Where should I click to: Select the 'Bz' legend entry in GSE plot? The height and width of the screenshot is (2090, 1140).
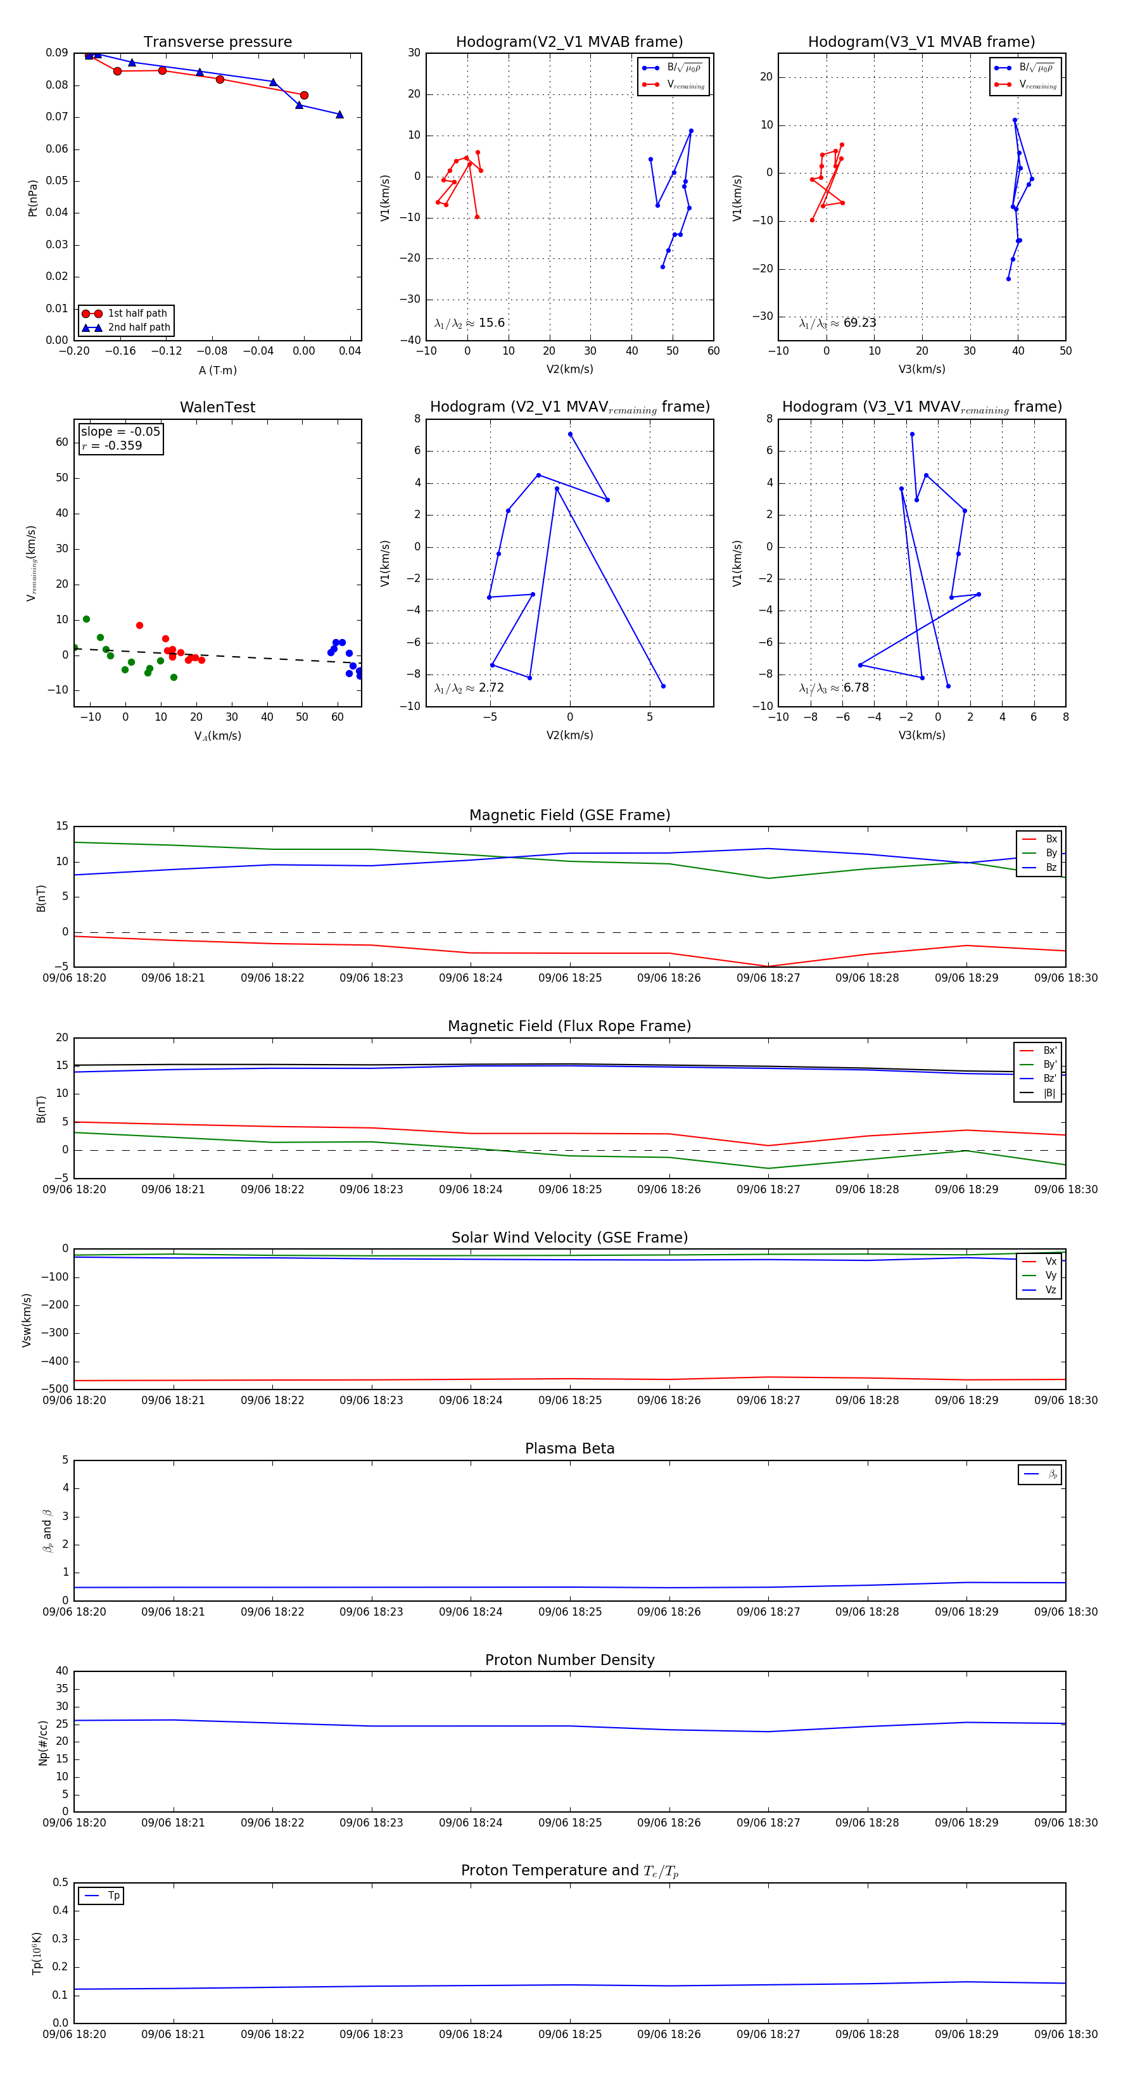[x=1039, y=867]
